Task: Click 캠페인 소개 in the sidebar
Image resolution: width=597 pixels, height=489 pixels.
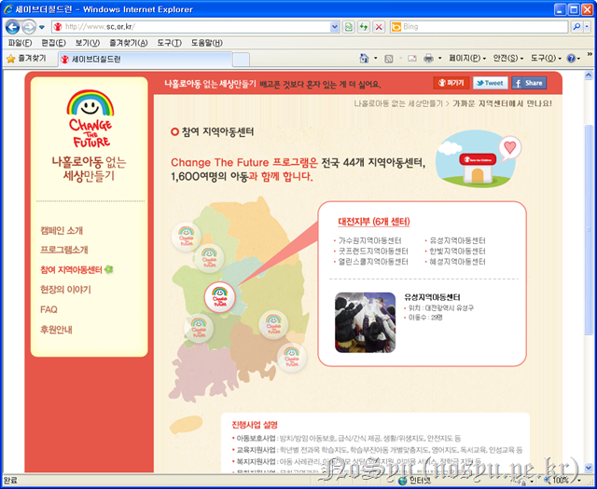Action: click(x=62, y=230)
